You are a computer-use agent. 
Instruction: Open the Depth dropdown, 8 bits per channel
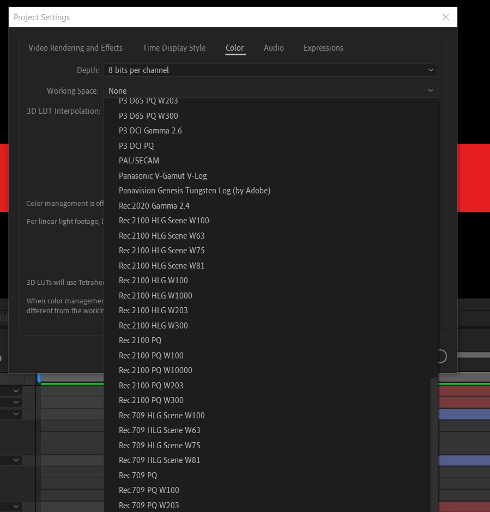click(270, 70)
